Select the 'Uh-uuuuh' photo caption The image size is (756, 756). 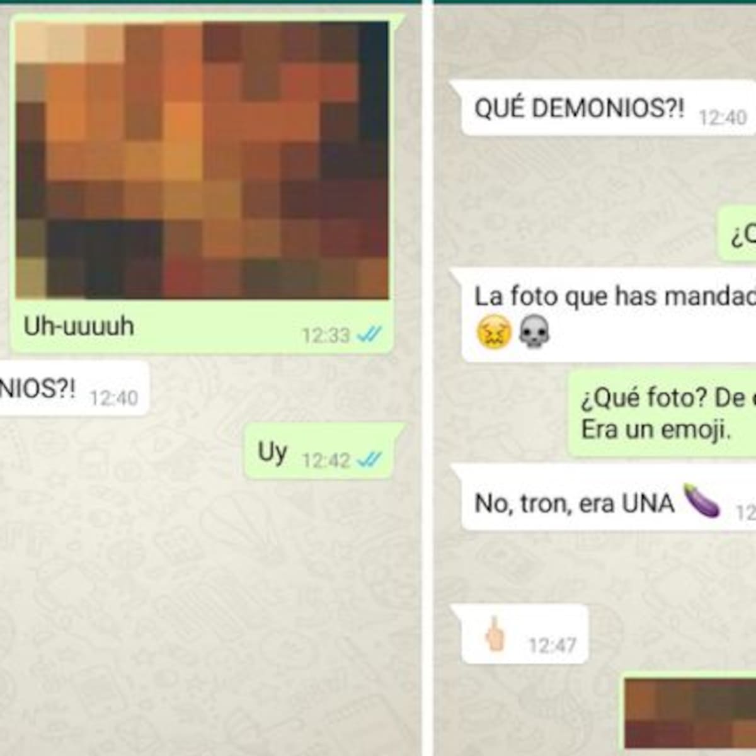[79, 326]
